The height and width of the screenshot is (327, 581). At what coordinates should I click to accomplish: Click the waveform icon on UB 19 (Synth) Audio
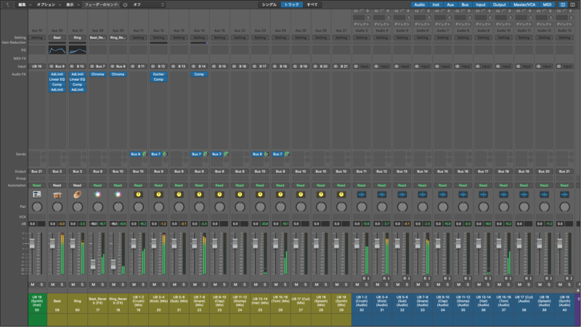(x=564, y=194)
